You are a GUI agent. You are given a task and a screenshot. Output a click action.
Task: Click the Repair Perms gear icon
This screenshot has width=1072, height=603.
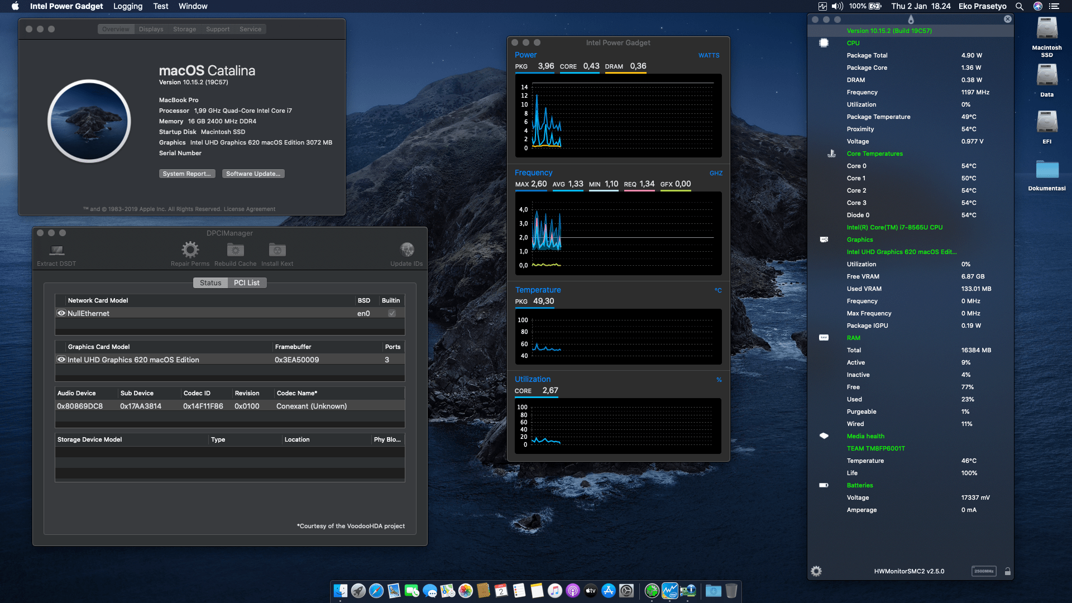[190, 250]
